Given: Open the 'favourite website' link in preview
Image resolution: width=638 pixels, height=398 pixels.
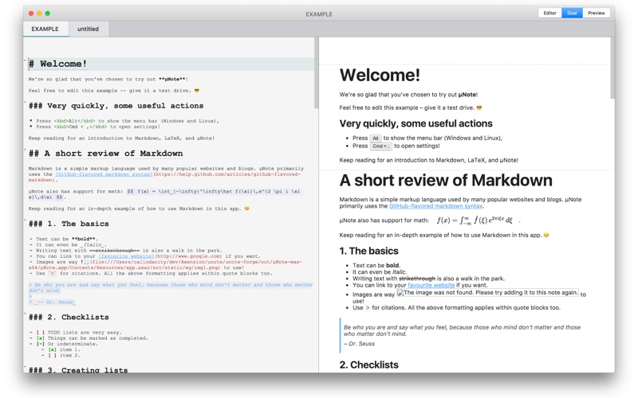Looking at the screenshot, I should pos(431,285).
